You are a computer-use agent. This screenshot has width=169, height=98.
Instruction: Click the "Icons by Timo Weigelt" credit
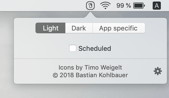click(90, 68)
